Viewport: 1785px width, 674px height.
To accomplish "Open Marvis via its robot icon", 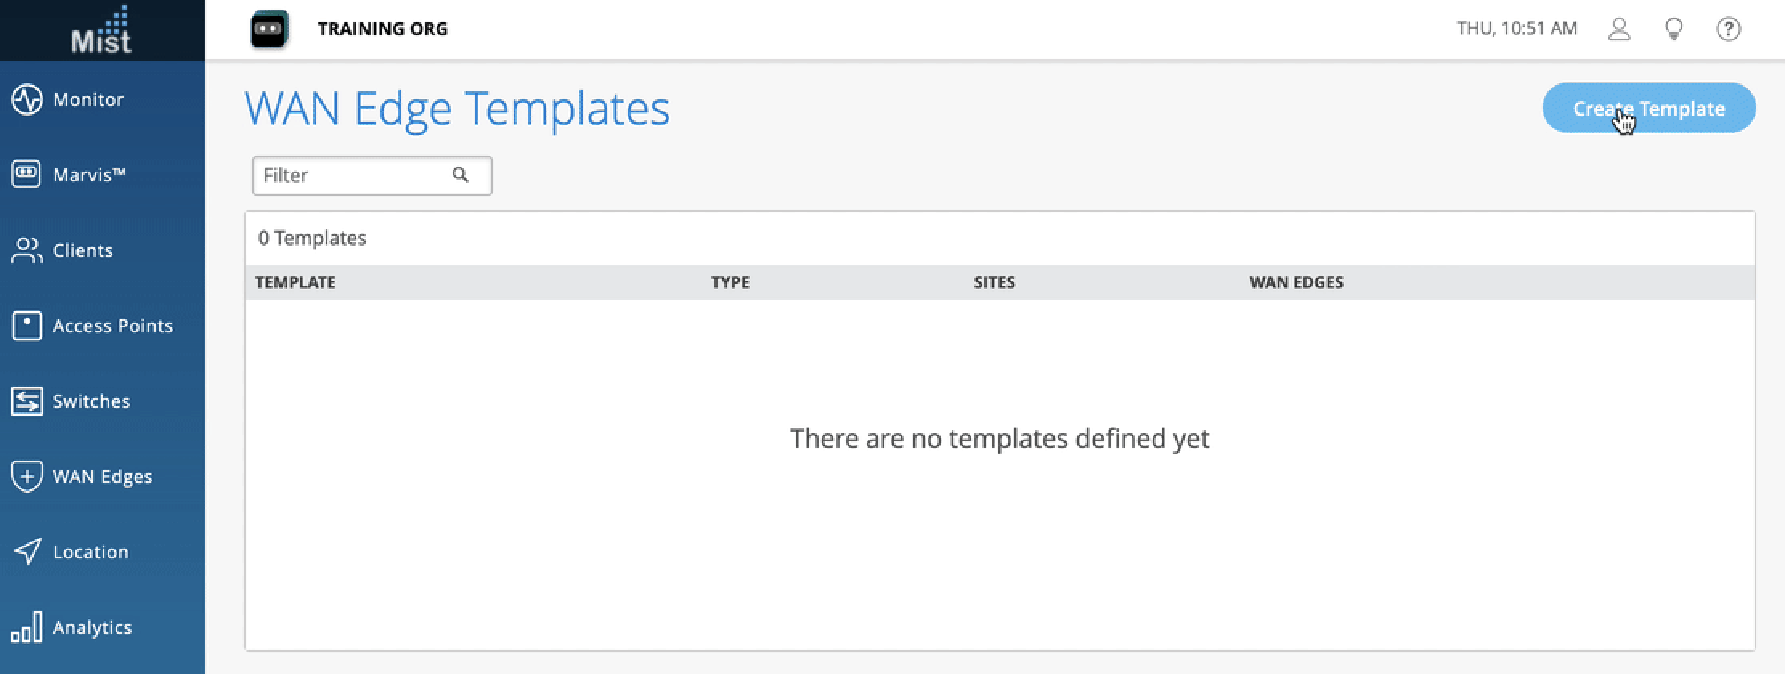I will [x=26, y=174].
